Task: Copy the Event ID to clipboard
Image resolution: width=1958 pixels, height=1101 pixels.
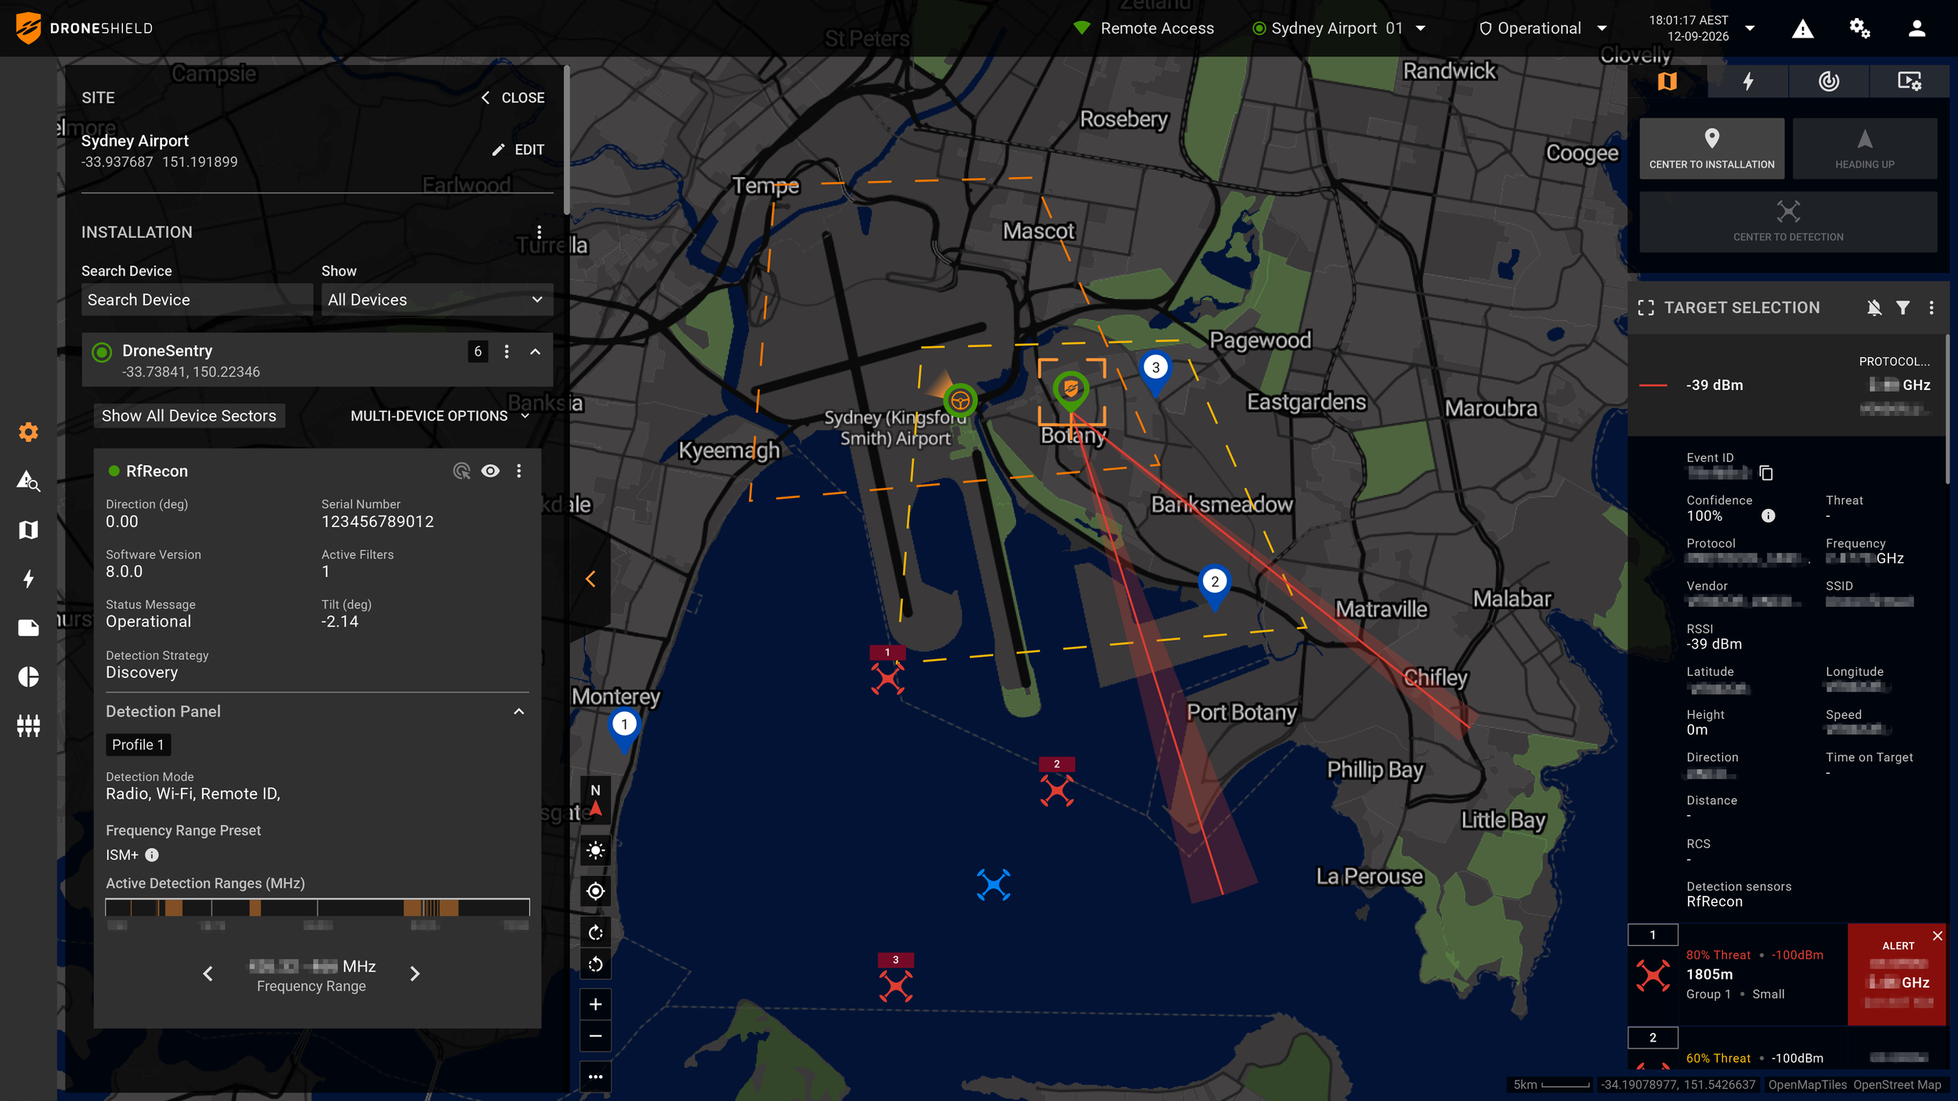Action: coord(1765,472)
